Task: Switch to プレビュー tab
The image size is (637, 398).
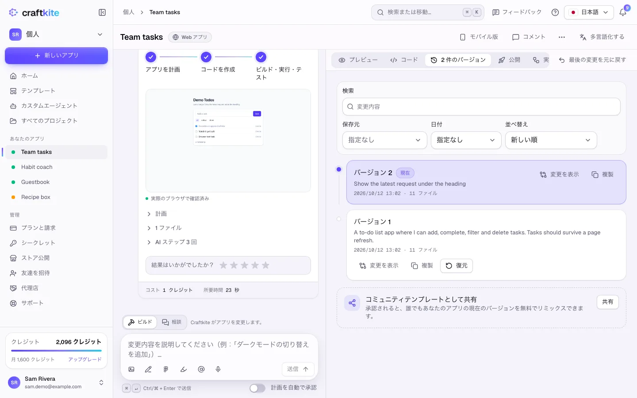Action: point(358,60)
